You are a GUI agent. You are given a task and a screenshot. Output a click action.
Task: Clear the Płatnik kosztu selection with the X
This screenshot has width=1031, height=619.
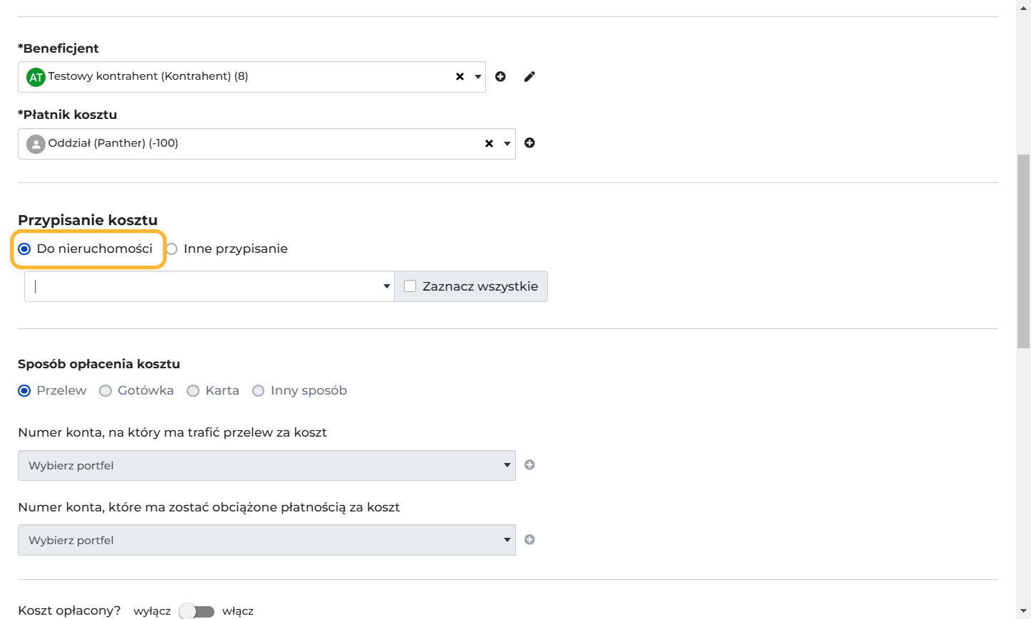[x=489, y=143]
